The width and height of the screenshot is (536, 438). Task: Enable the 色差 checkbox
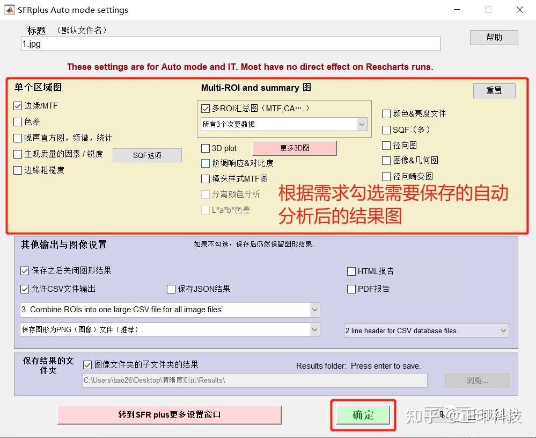tap(18, 122)
